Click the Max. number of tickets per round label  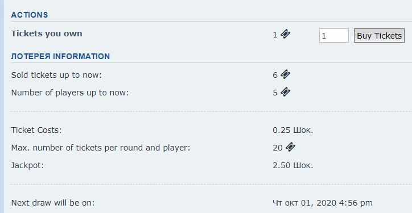click(100, 148)
